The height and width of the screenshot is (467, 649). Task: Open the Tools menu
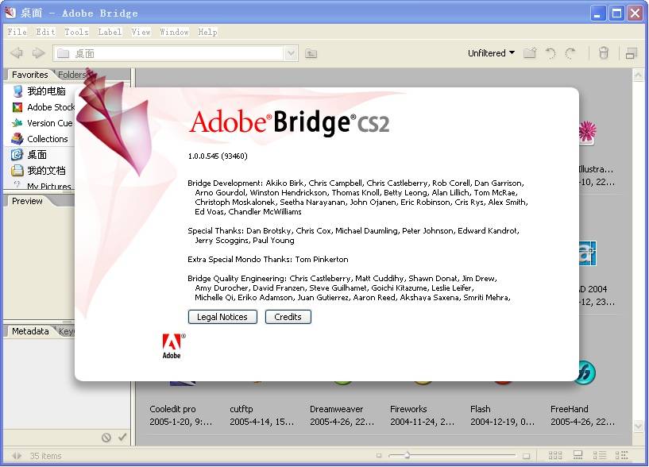(76, 32)
